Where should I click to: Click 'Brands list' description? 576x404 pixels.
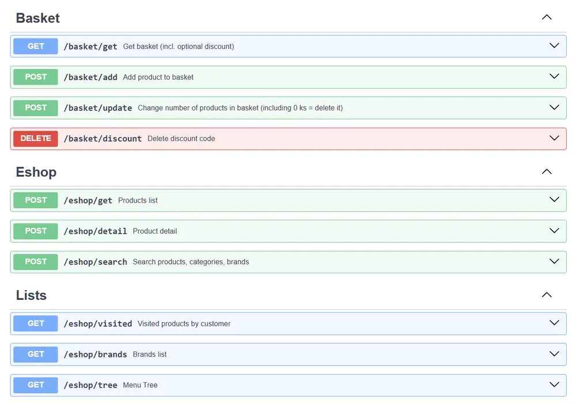pos(150,355)
